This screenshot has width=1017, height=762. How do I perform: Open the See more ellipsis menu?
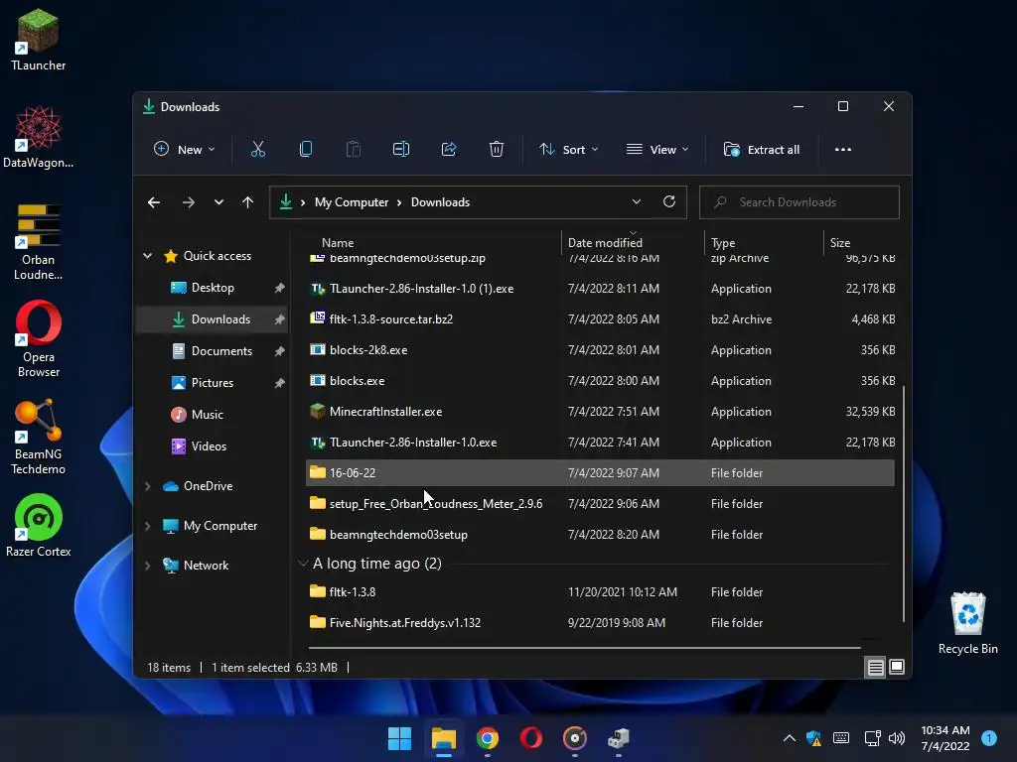[x=842, y=150]
